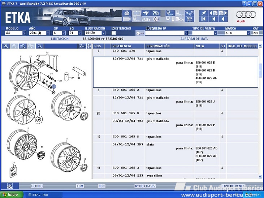Open the MODELO dropdown
The height and width of the screenshot is (198, 264).
(24, 33)
